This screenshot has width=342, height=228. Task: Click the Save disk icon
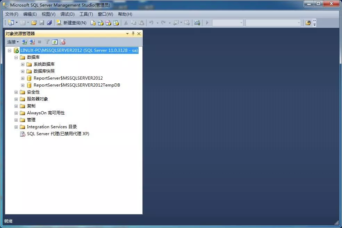pos(42,23)
